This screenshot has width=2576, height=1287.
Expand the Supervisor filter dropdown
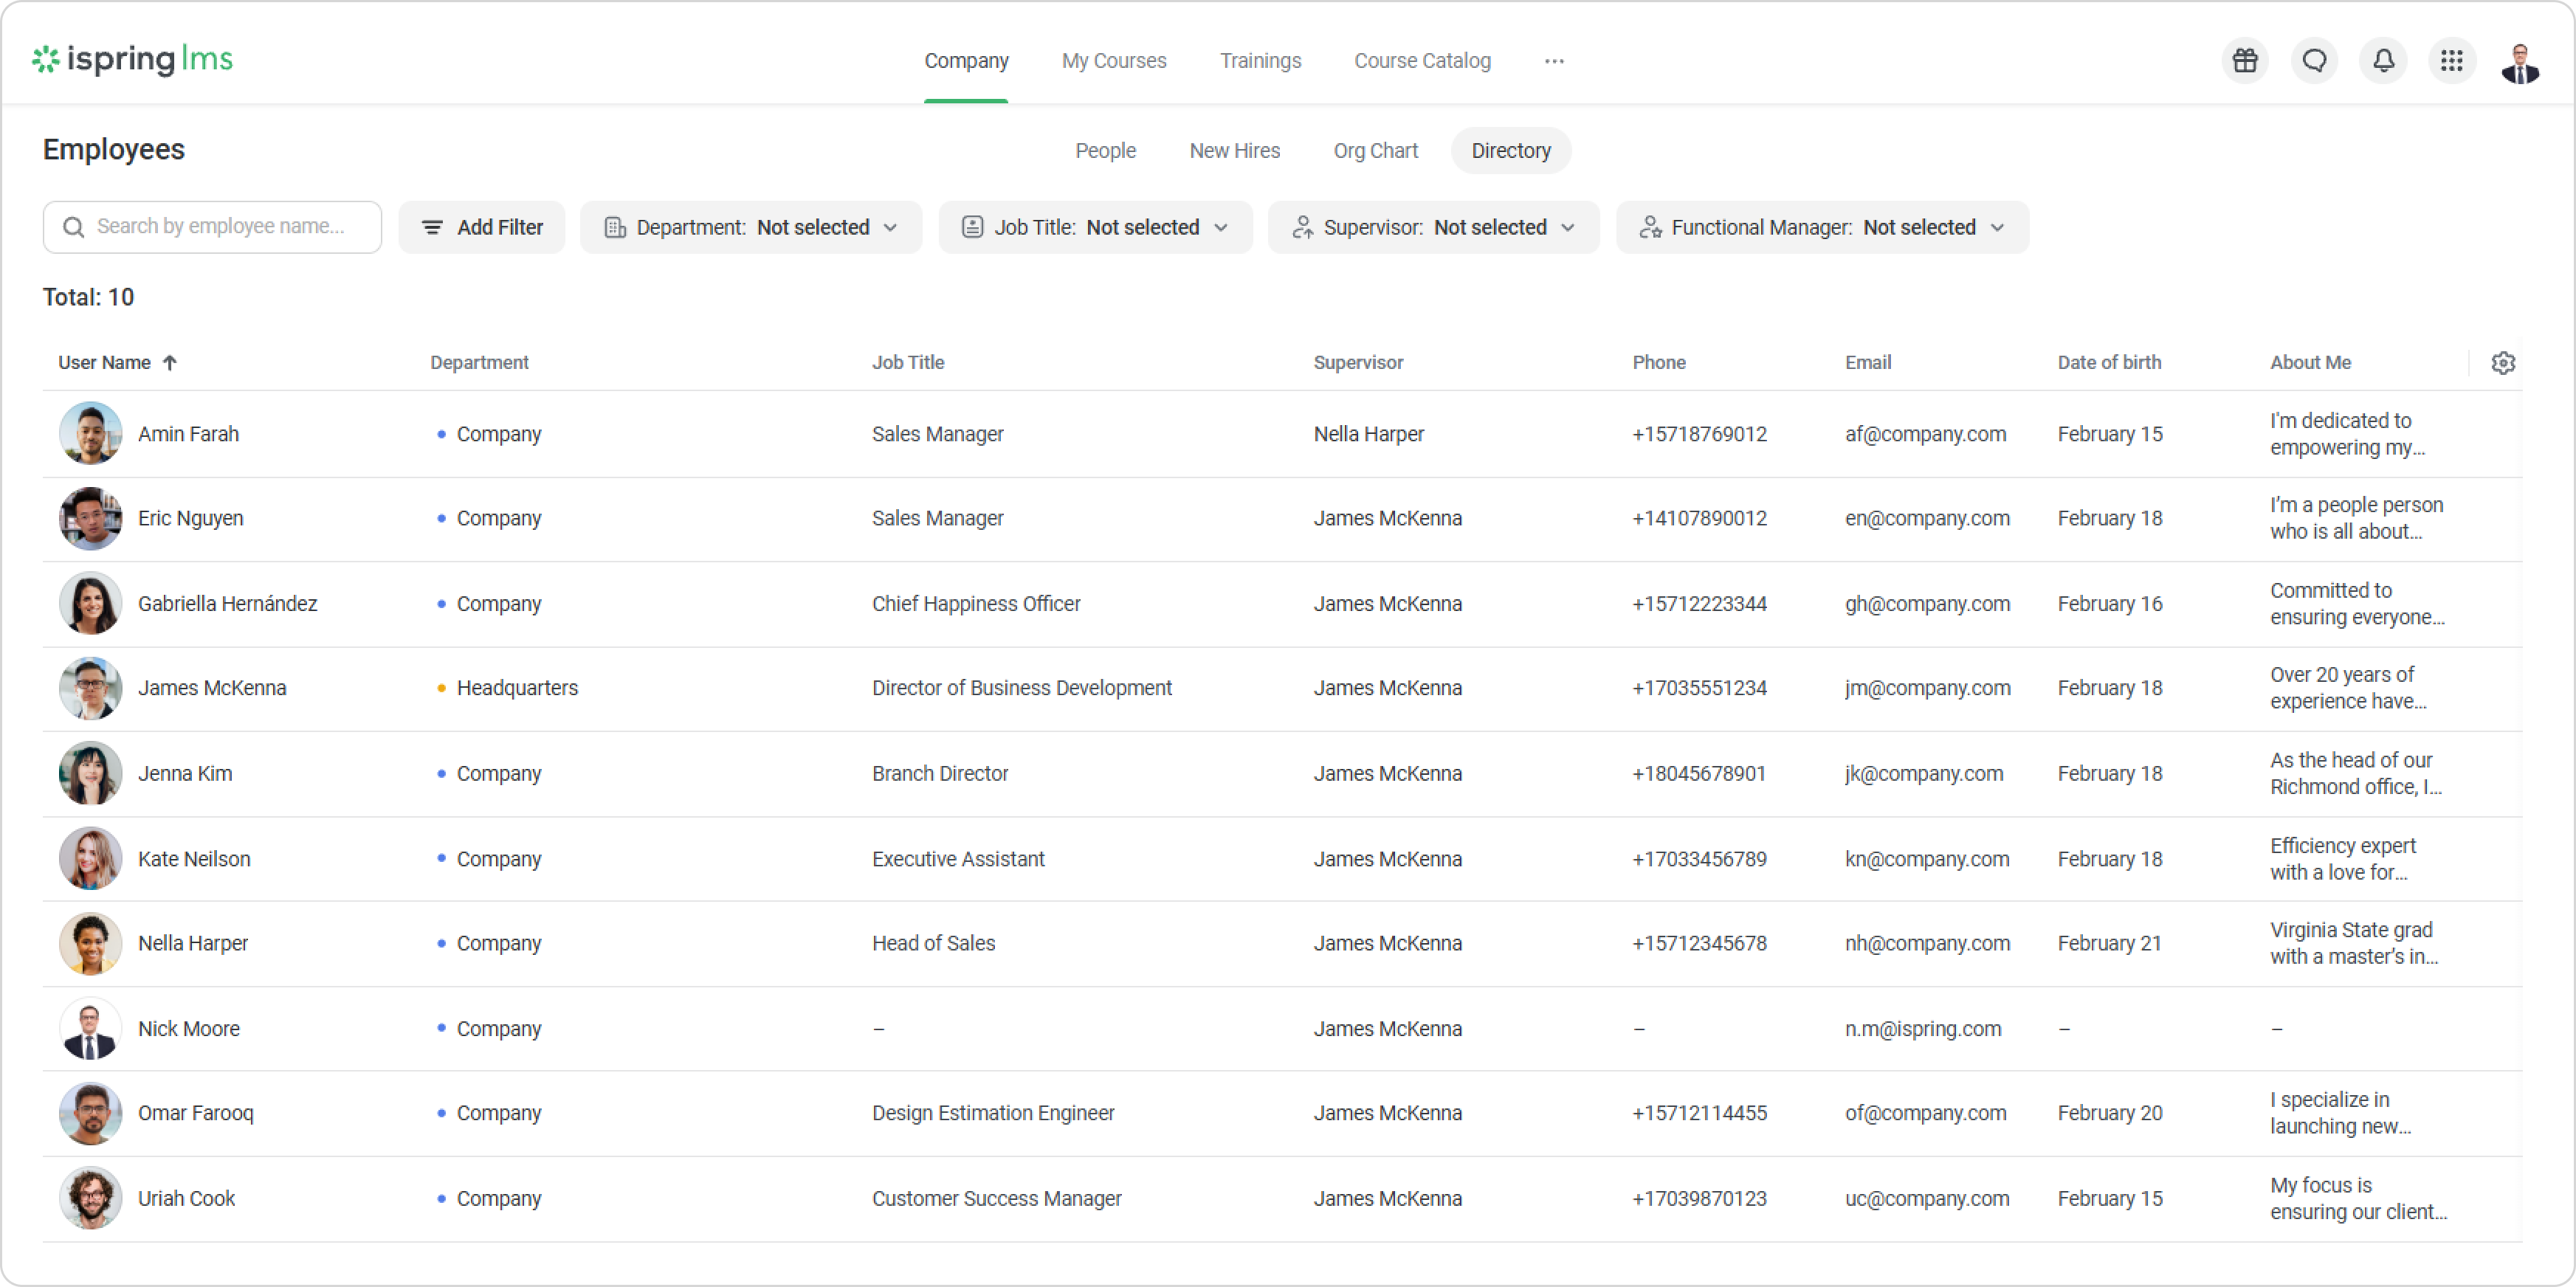pos(1433,228)
